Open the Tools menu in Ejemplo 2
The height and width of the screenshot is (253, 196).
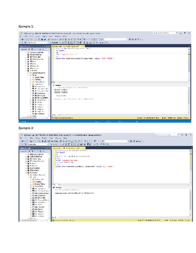(51, 138)
